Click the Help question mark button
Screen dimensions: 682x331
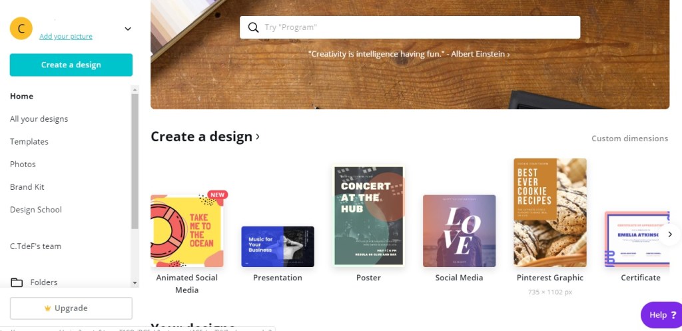[661, 315]
